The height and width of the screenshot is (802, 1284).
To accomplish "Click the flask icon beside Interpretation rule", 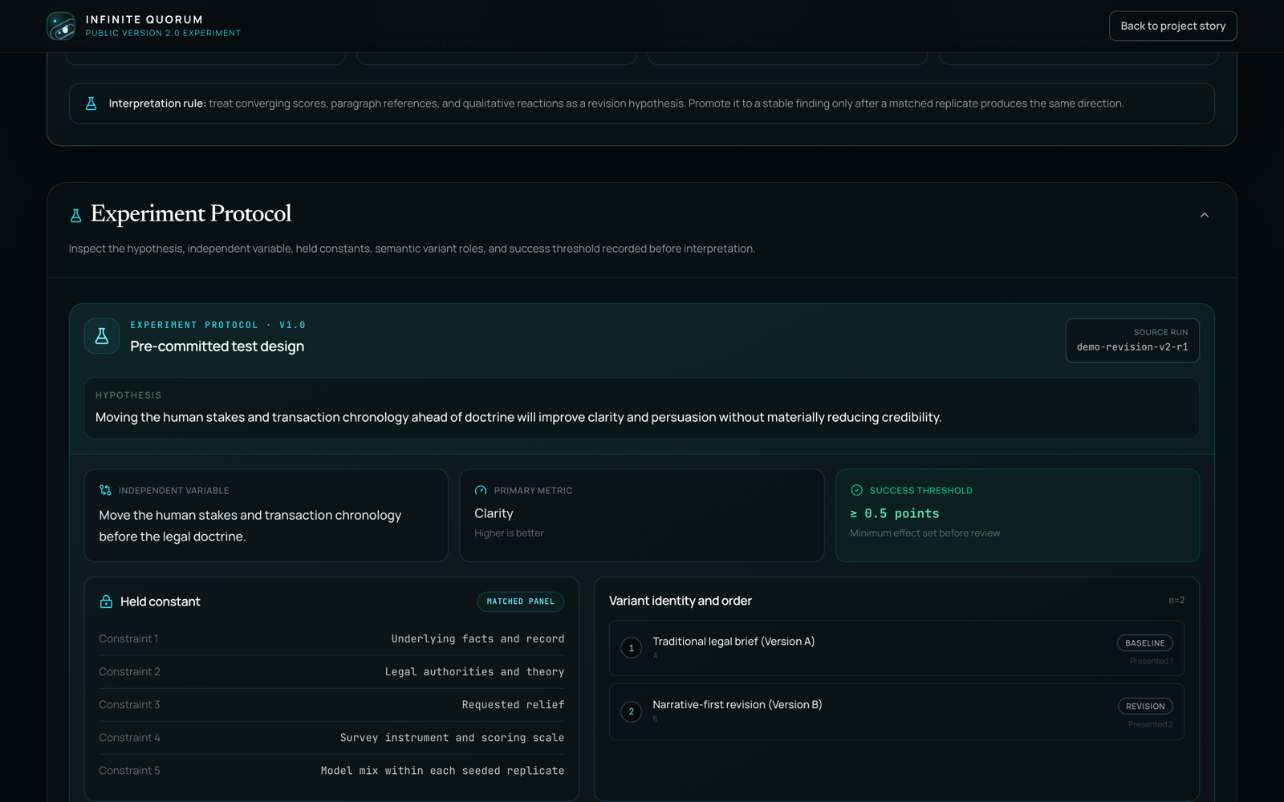I will click(91, 103).
